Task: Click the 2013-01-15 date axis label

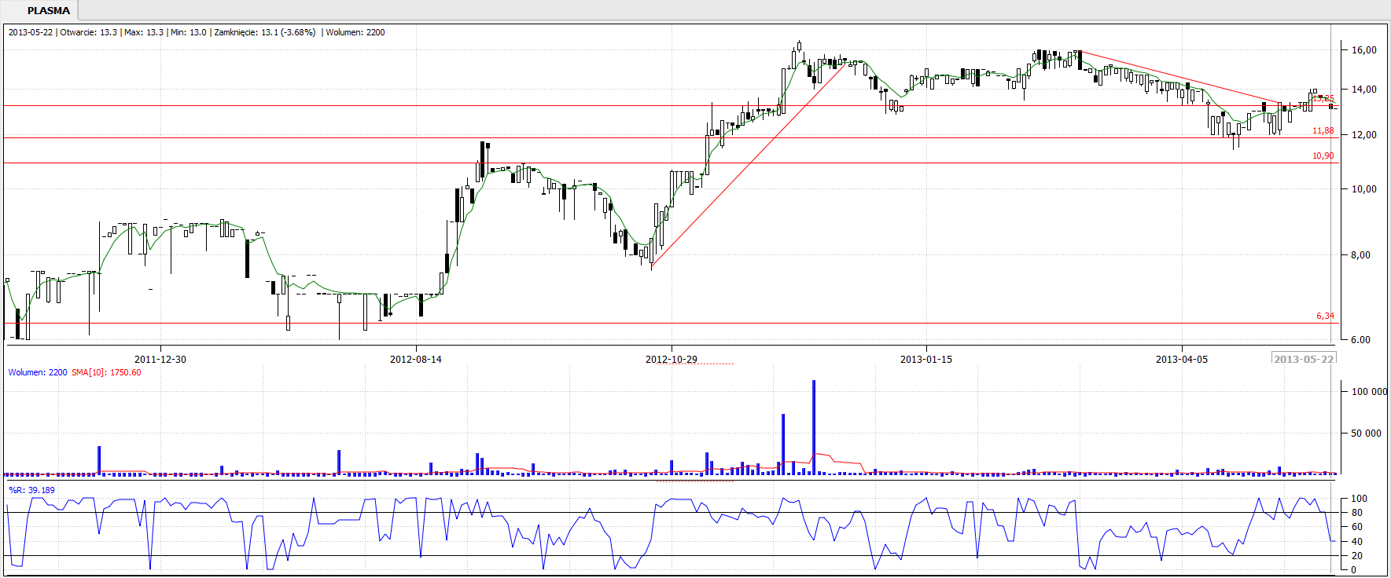Action: pyautogui.click(x=925, y=359)
